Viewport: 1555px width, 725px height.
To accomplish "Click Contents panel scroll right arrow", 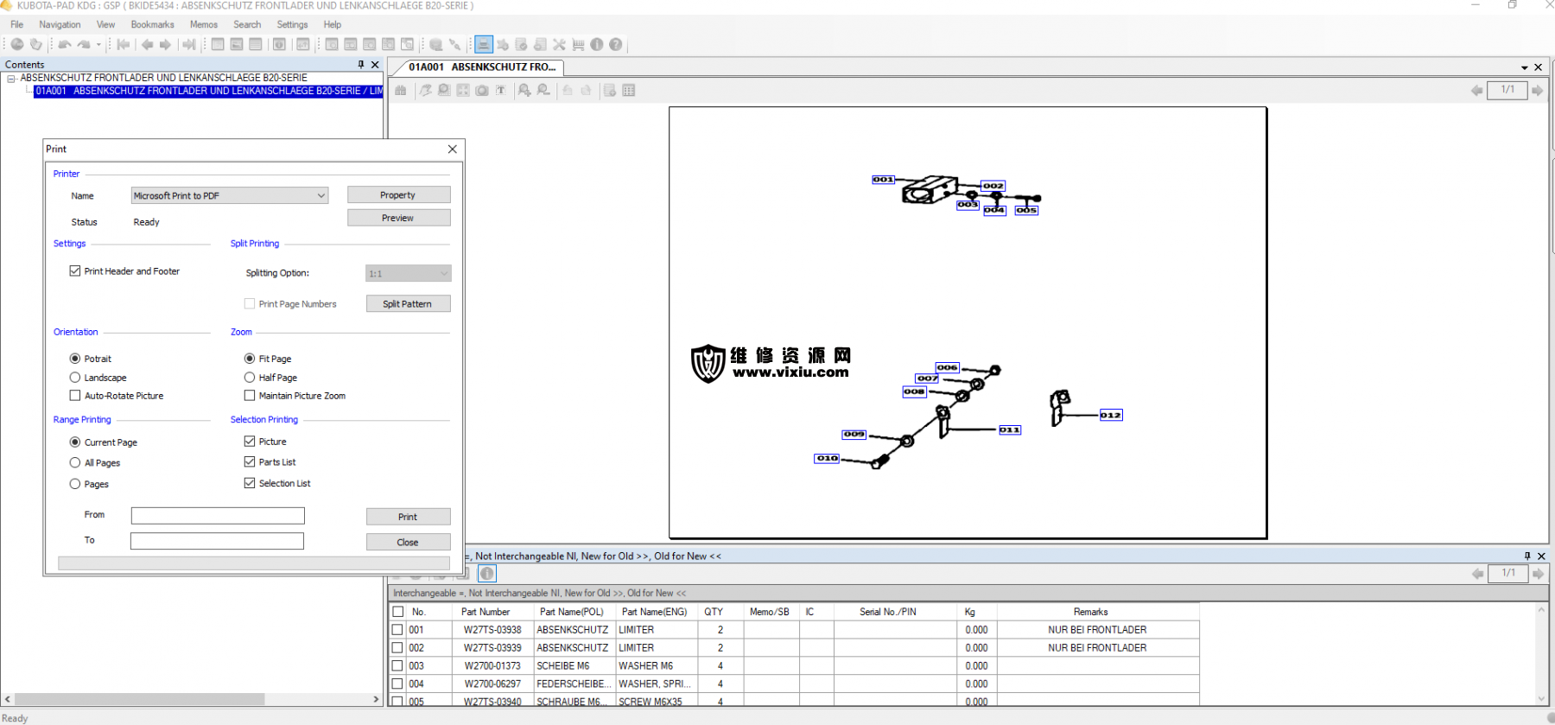I will [376, 699].
